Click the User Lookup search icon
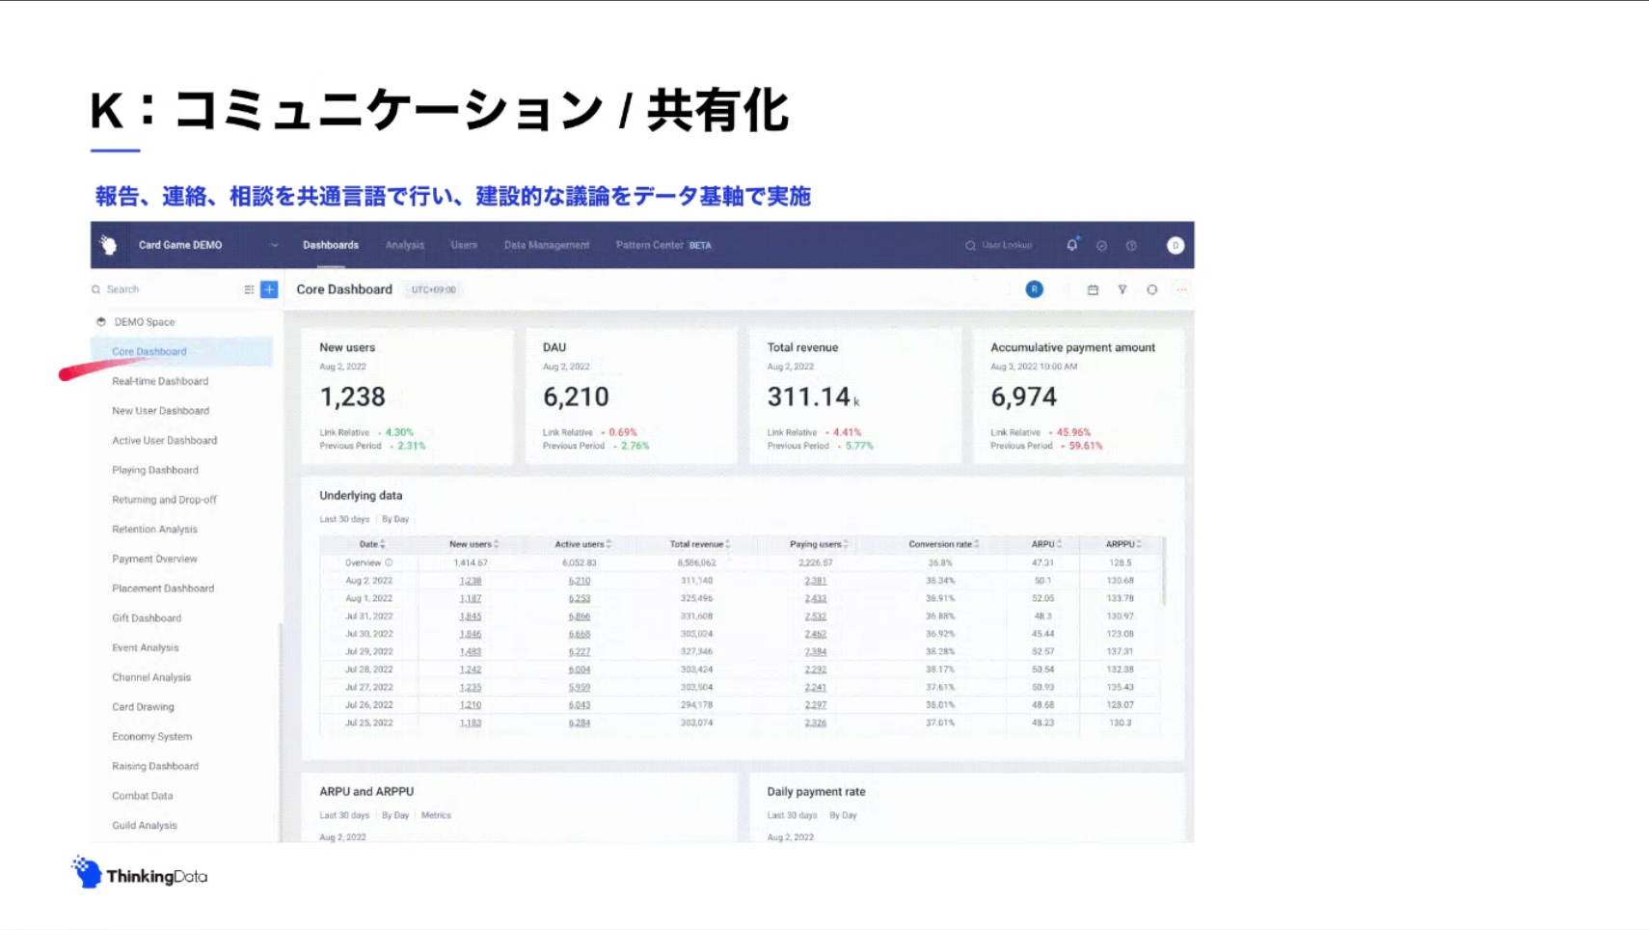Viewport: 1649px width, 930px height. click(x=970, y=246)
